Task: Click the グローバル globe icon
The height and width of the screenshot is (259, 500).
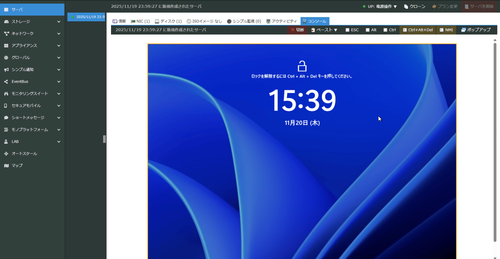Action: (x=6, y=57)
